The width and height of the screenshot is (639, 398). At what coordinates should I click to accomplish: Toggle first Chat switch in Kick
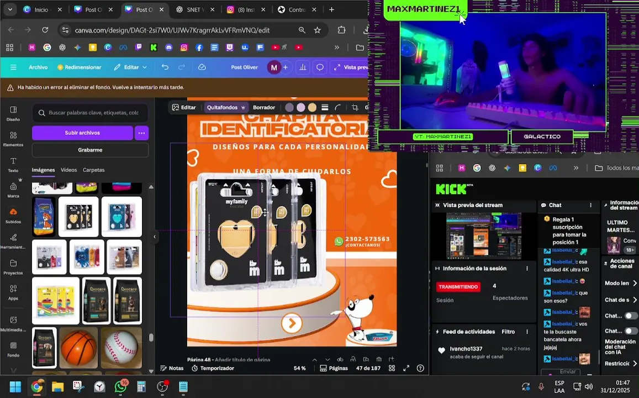pos(631,316)
